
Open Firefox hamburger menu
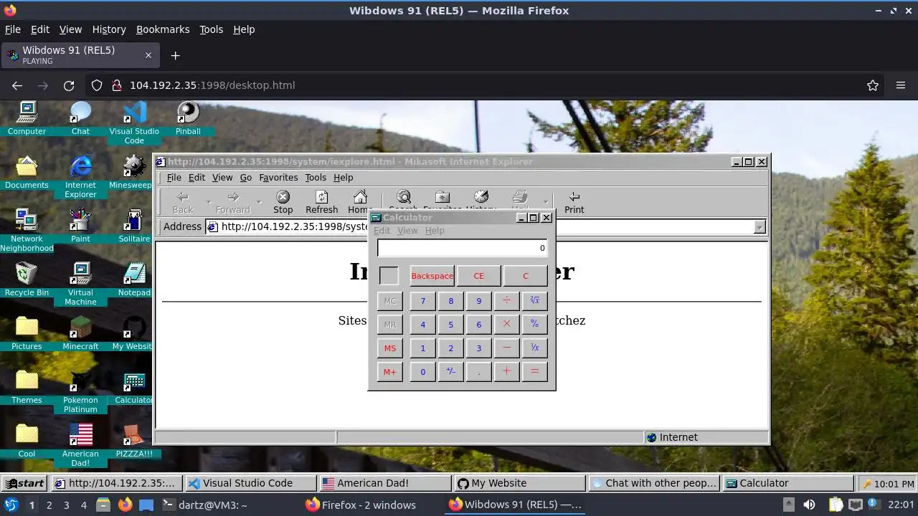click(901, 85)
